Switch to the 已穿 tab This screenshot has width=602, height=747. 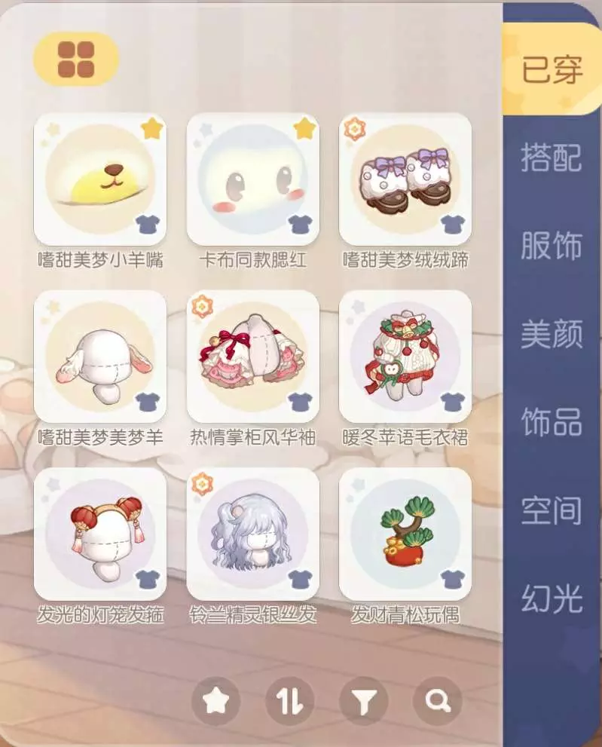(x=552, y=69)
